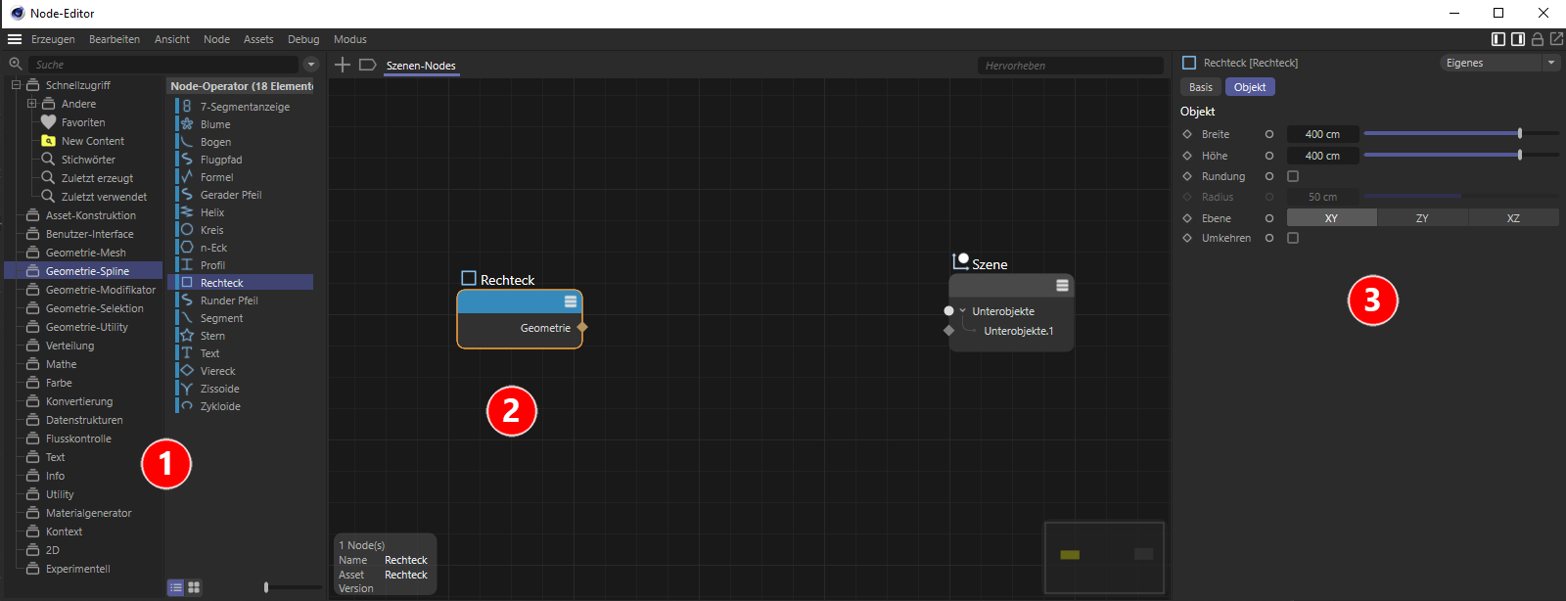Open in new window icon at top right
This screenshot has height=601, width=1566.
click(x=1556, y=39)
